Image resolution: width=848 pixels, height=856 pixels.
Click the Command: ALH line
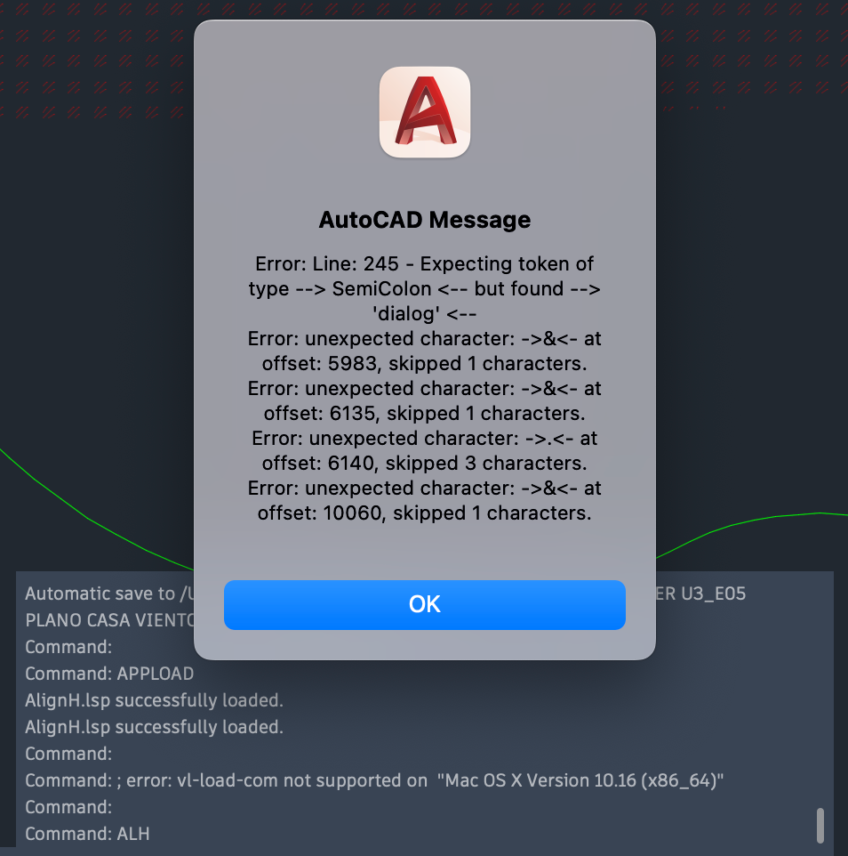pos(87,834)
